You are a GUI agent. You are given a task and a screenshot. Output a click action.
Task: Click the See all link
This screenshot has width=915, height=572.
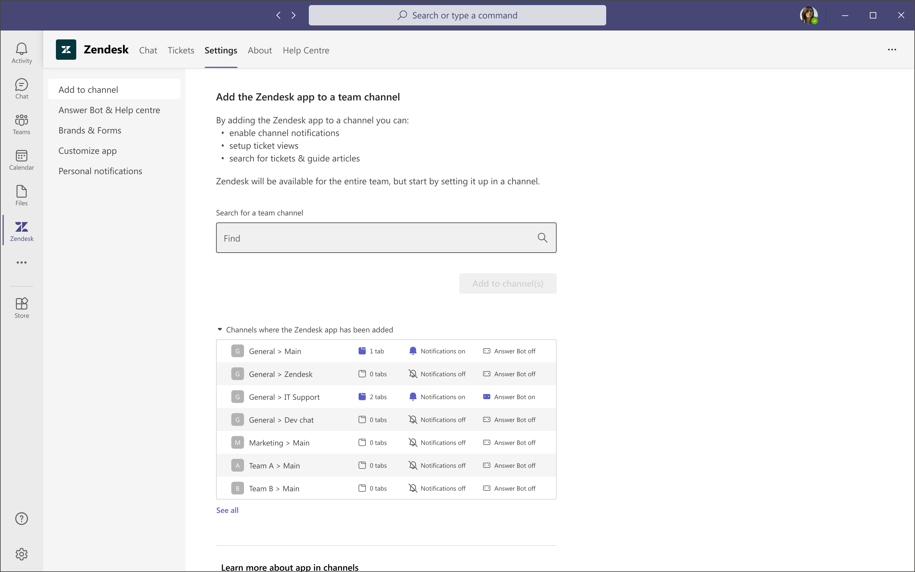227,510
